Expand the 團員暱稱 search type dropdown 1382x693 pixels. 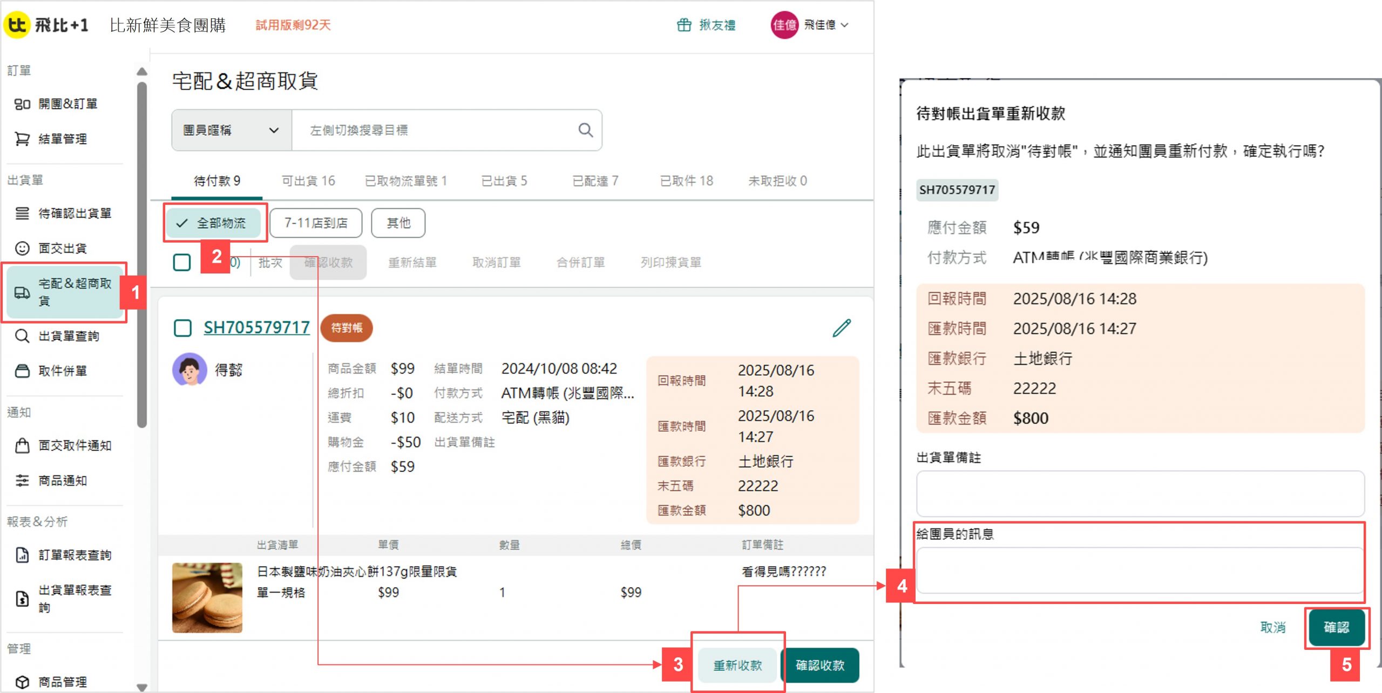231,131
